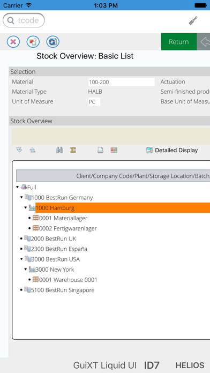The width and height of the screenshot is (210, 373).
Task: Click the 2000 BestRun UK company icon
Action: coord(27,238)
